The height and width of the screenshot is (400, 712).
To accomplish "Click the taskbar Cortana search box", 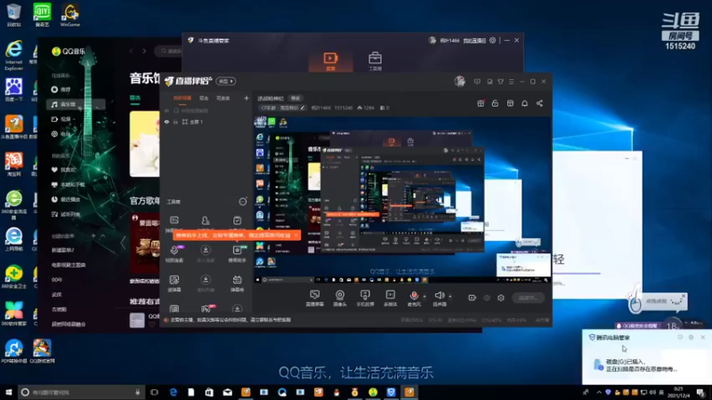I will click(82, 392).
